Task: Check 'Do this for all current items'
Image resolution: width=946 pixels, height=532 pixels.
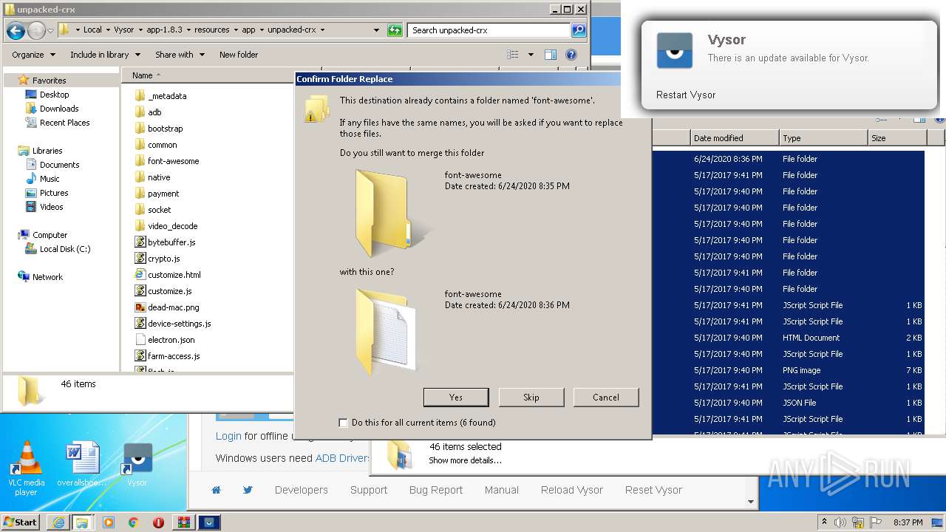Action: (343, 423)
